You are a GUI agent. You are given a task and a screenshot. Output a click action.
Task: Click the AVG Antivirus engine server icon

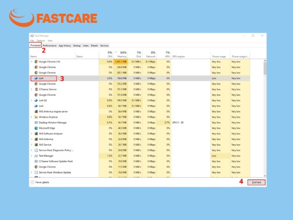[36, 111]
